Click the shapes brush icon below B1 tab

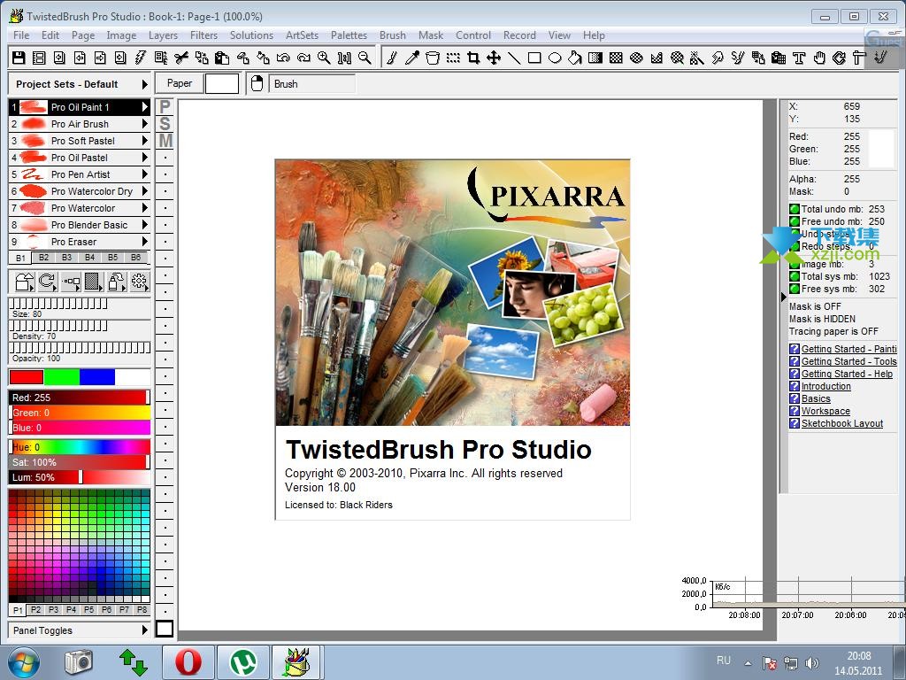tap(24, 282)
